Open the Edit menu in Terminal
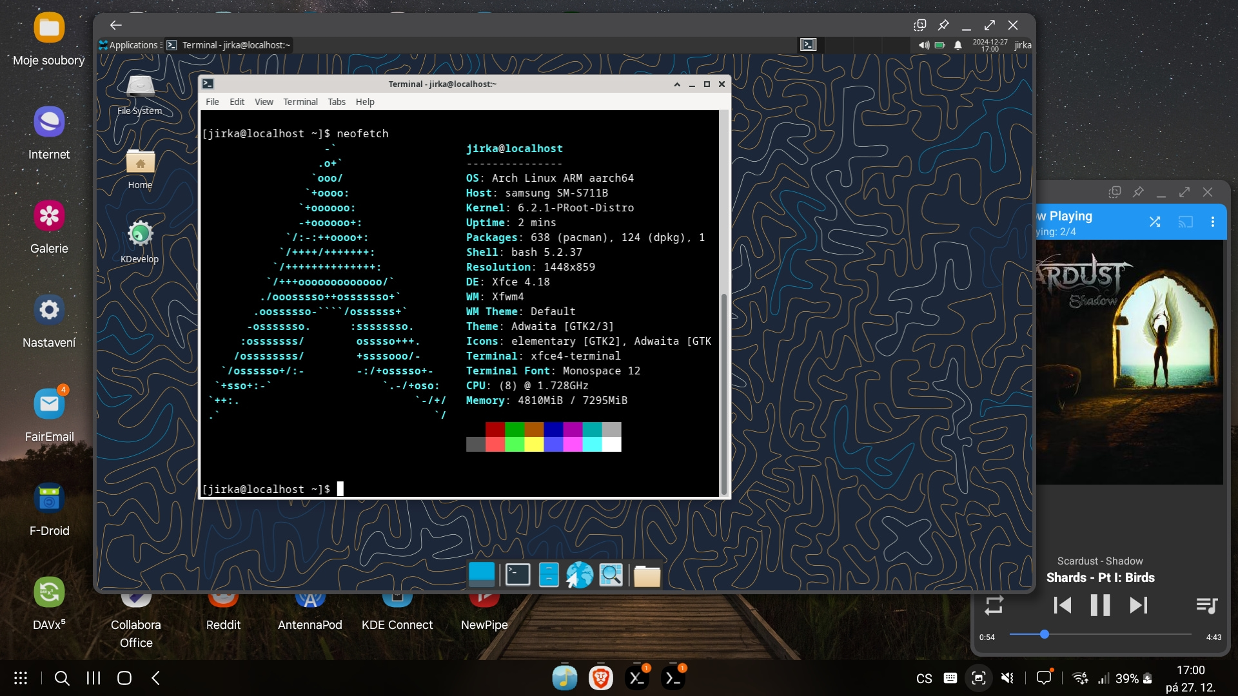 237,102
